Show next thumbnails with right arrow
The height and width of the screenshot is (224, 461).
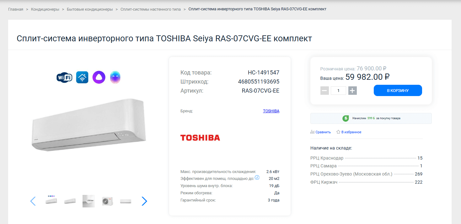tap(144, 201)
